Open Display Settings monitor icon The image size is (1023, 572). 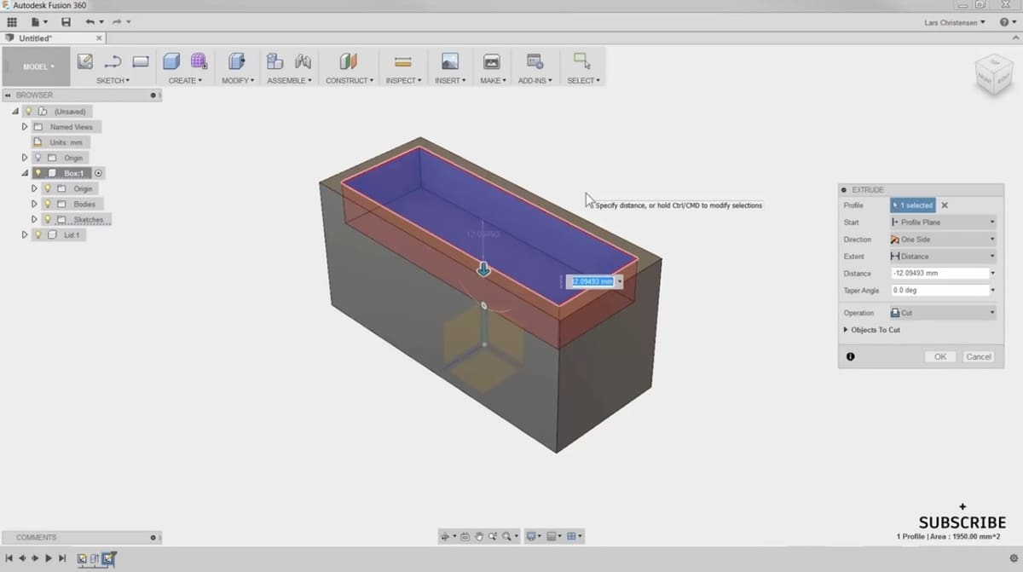[531, 536]
